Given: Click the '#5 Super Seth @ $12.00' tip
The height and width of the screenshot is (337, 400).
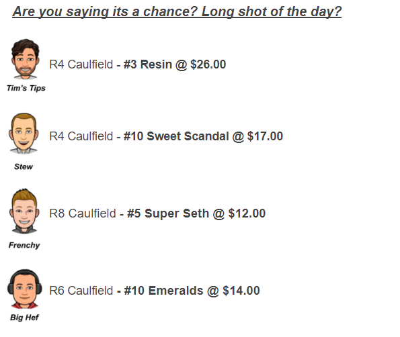Looking at the screenshot, I should [196, 213].
